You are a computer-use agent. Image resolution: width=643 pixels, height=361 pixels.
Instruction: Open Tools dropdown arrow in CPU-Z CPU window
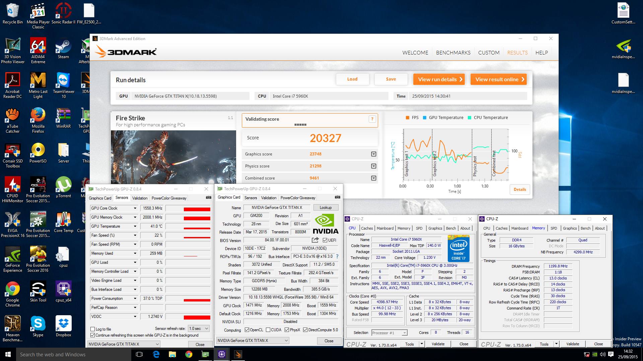click(x=422, y=344)
